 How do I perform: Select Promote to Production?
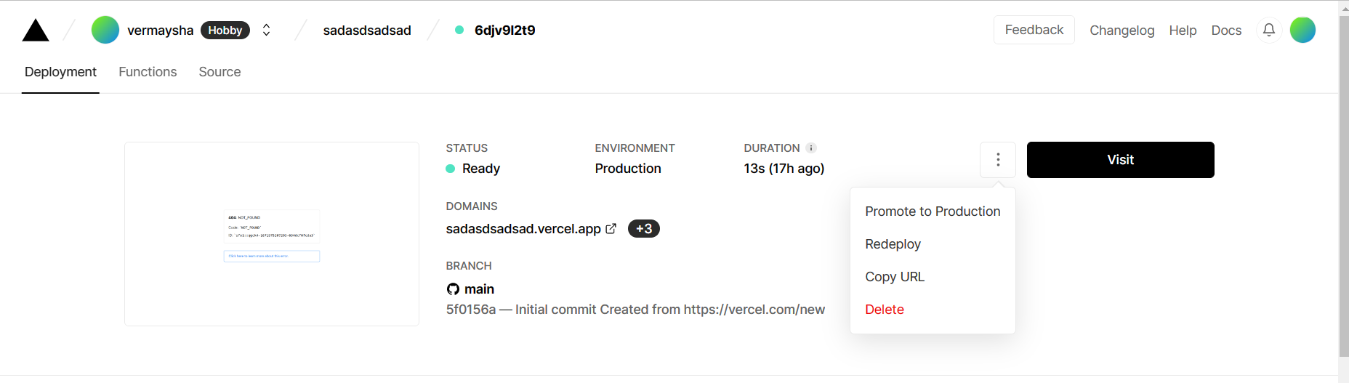point(933,211)
